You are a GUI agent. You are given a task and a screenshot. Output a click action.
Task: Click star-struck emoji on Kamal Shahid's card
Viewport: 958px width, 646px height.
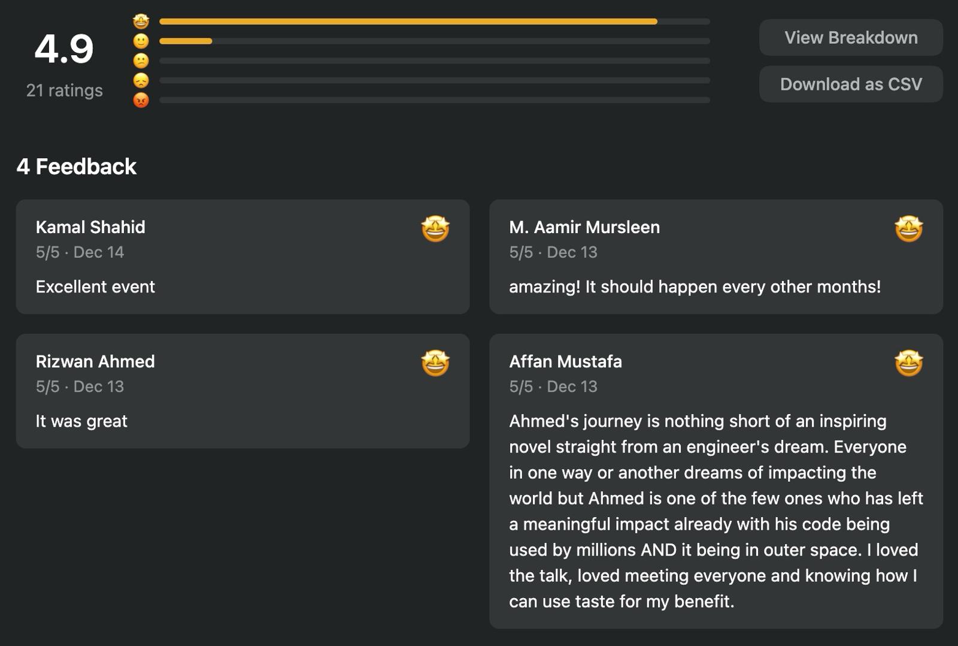435,229
